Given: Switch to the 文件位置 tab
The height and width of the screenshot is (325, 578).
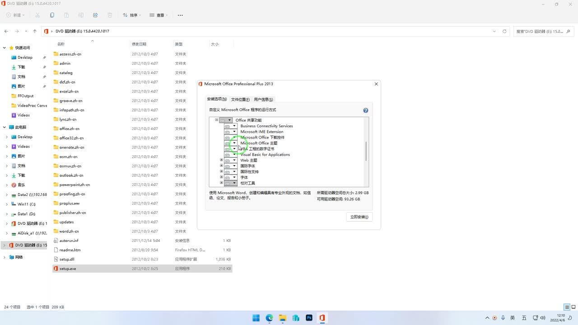Looking at the screenshot, I should coord(240,99).
